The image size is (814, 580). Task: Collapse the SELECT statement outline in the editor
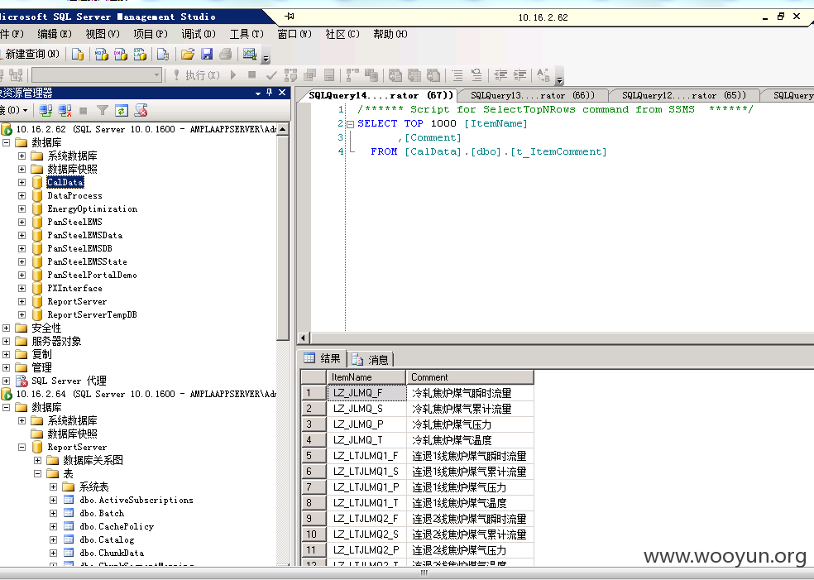tap(351, 124)
